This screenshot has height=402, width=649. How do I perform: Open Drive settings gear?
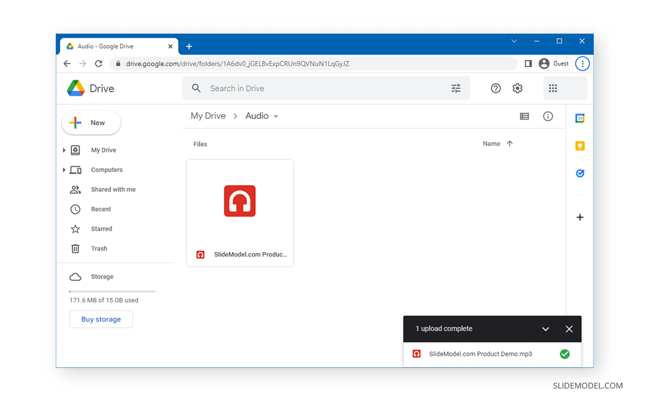[518, 88]
